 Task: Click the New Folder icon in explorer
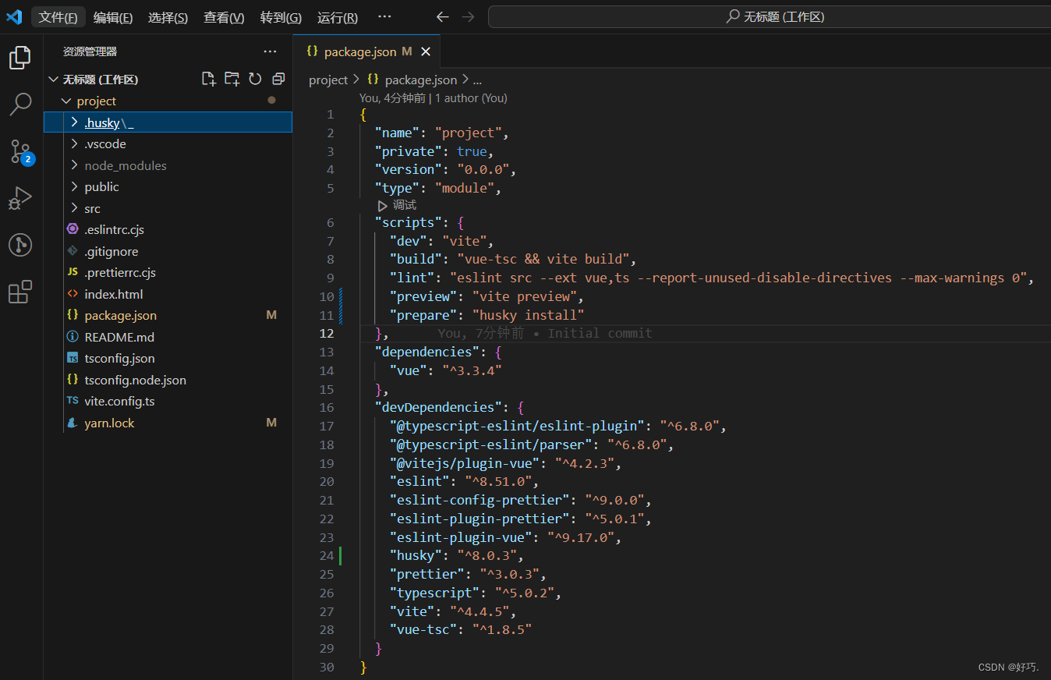232,79
